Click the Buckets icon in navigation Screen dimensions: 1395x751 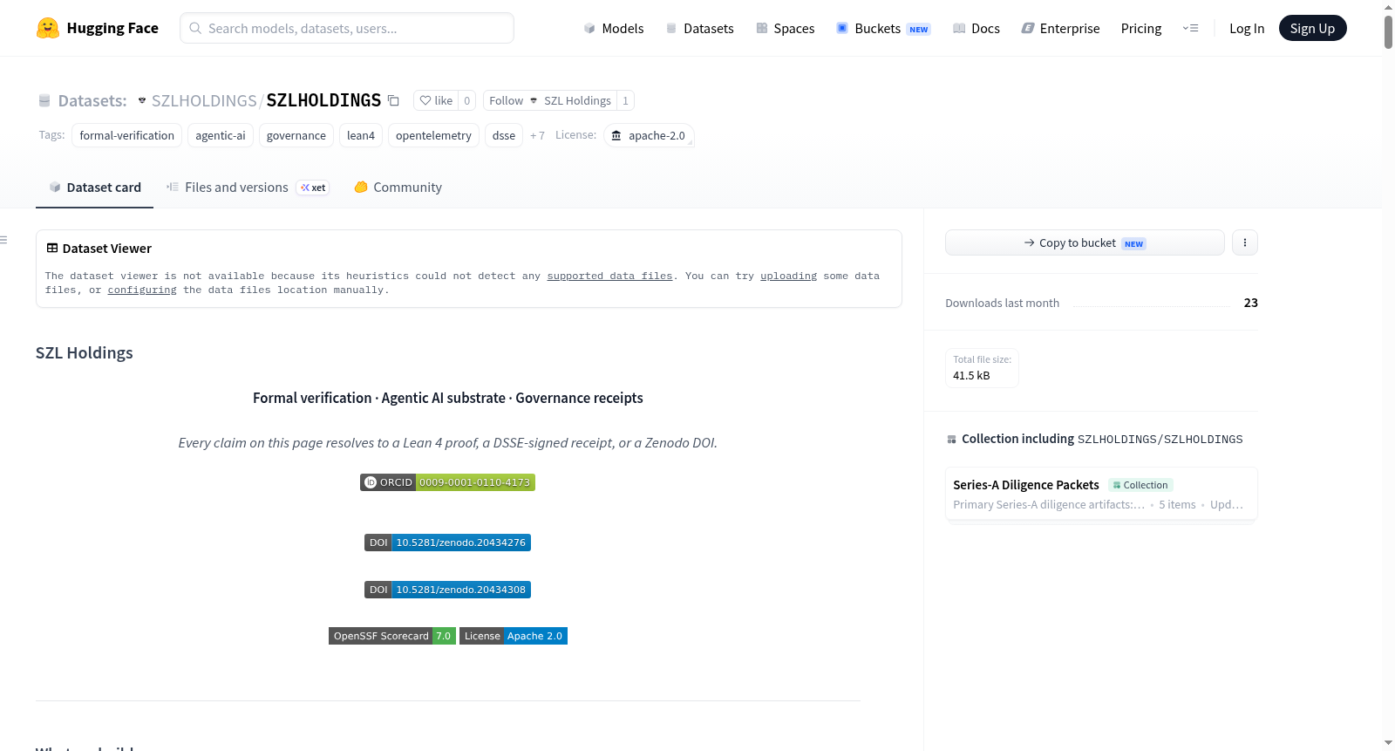tap(842, 28)
